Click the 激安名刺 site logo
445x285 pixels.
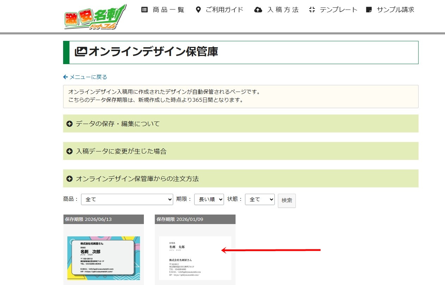(x=95, y=17)
